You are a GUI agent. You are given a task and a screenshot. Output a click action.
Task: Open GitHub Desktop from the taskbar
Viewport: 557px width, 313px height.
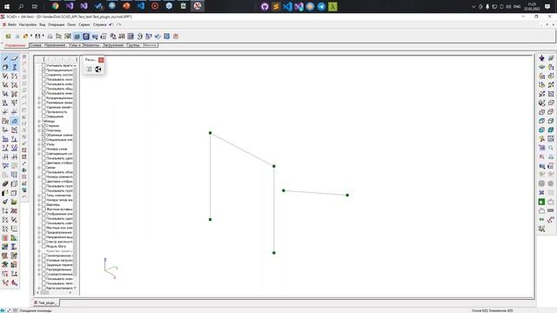point(265,6)
